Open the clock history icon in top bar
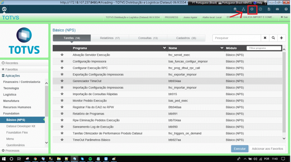This screenshot has width=291, height=162. click(260, 9)
